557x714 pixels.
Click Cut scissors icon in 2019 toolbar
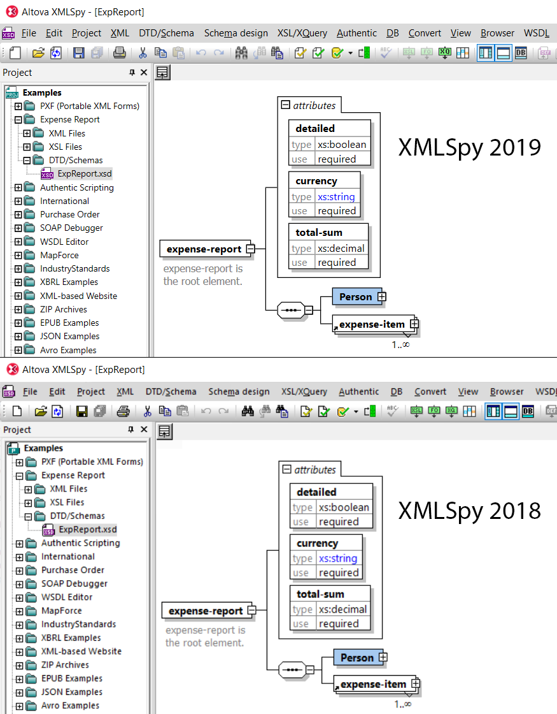coord(143,53)
